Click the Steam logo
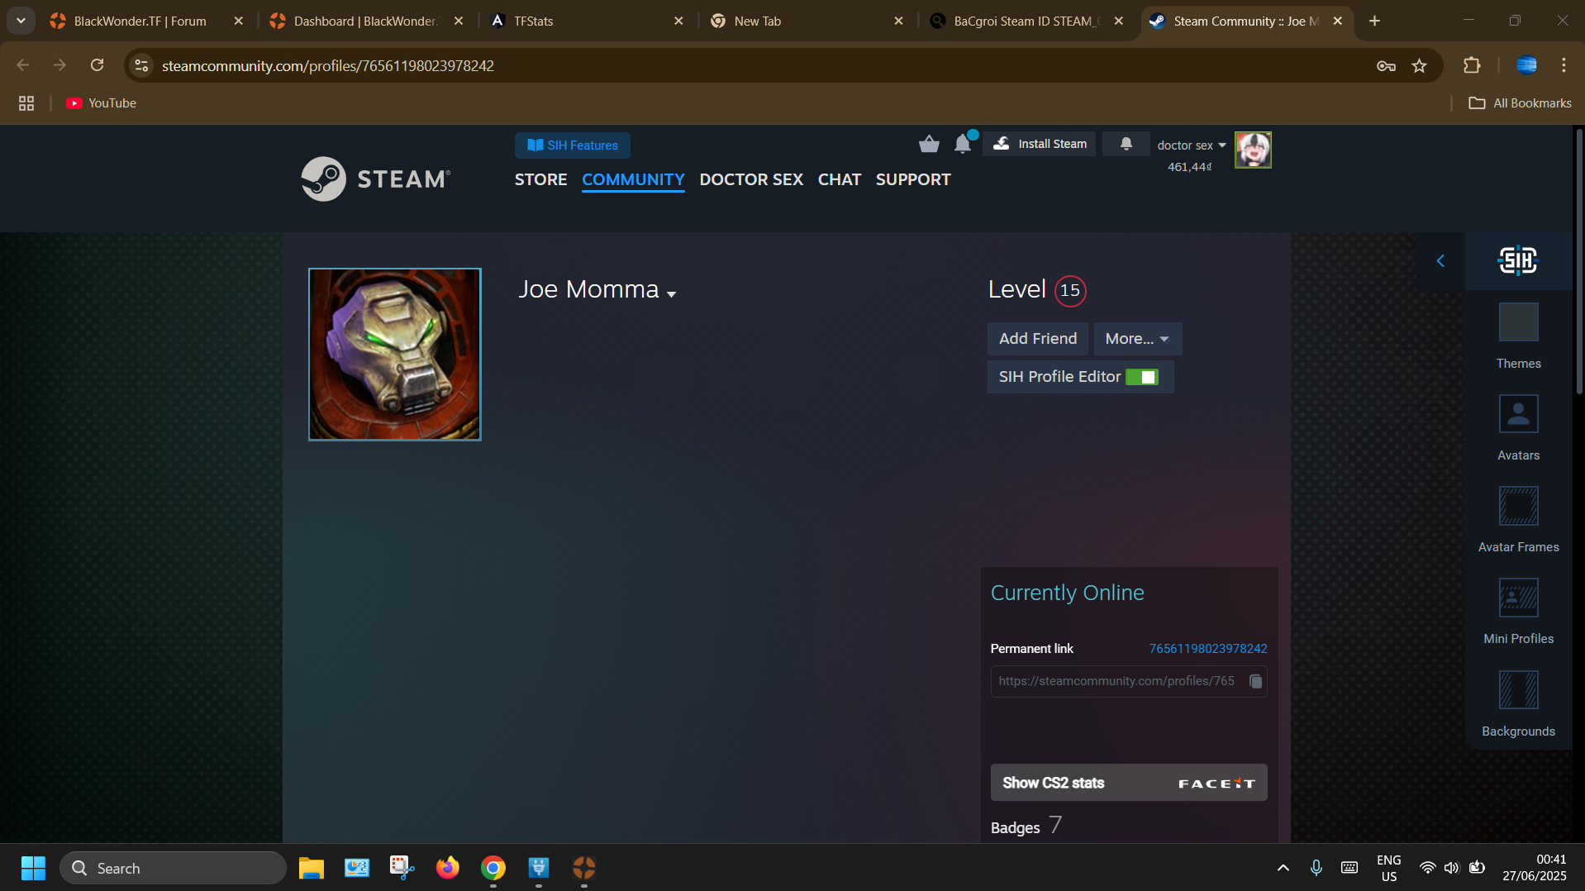 coord(376,179)
